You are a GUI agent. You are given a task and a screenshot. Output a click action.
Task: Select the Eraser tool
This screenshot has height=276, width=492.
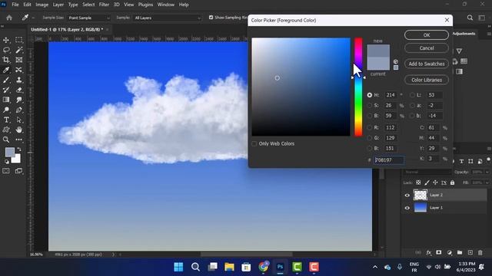[x=18, y=90]
